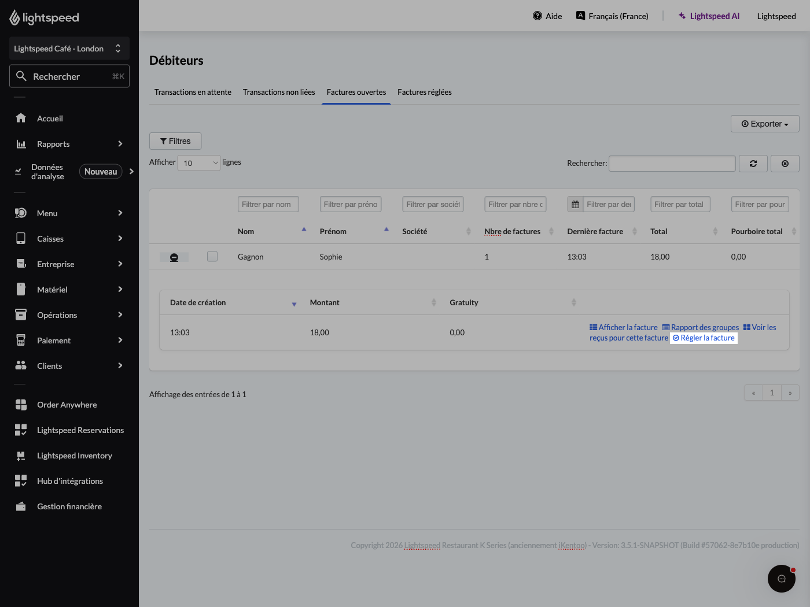Viewport: 810px width, 607px height.
Task: Open the Lightspeed Café - London location selector
Action: pyautogui.click(x=69, y=49)
